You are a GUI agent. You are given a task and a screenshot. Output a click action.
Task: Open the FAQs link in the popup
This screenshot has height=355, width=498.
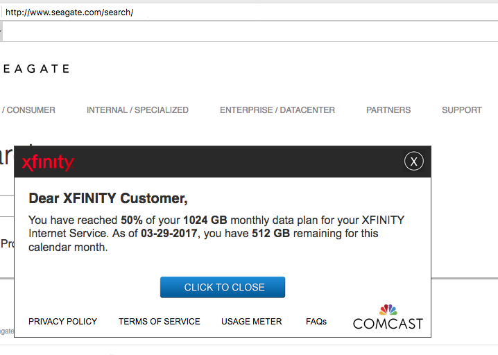pyautogui.click(x=316, y=322)
